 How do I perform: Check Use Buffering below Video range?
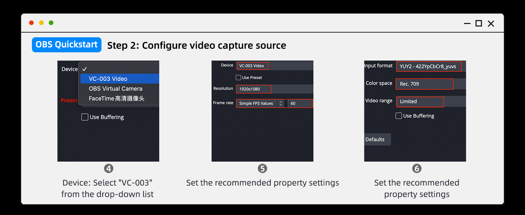coord(398,116)
